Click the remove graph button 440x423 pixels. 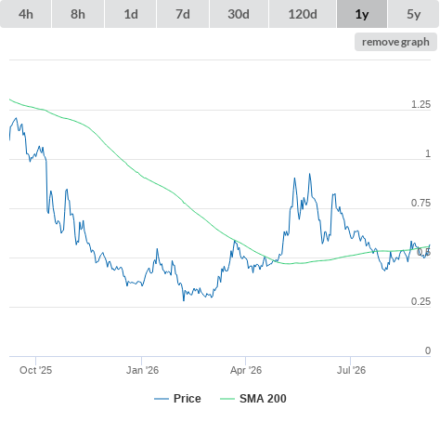pyautogui.click(x=395, y=42)
